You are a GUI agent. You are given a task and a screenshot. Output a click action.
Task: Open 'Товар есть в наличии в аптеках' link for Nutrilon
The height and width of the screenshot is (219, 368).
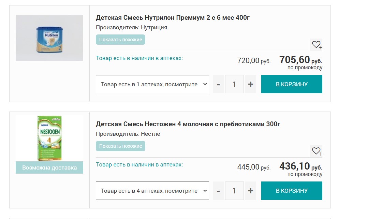click(x=138, y=58)
